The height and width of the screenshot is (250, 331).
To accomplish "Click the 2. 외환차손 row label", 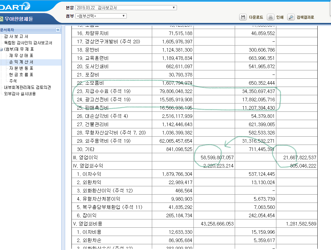I will pos(89,240).
